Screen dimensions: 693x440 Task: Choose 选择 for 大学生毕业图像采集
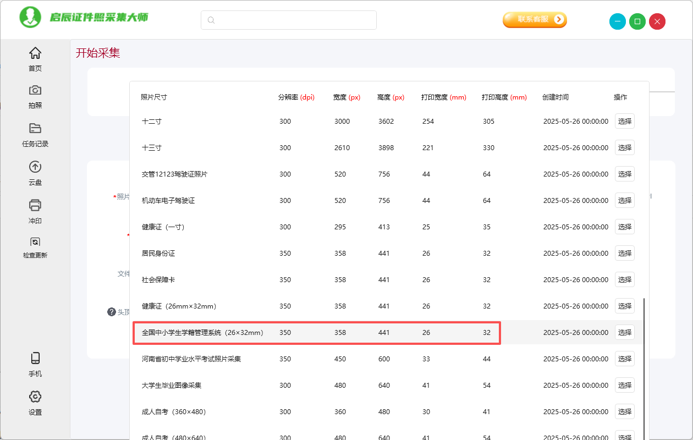625,385
